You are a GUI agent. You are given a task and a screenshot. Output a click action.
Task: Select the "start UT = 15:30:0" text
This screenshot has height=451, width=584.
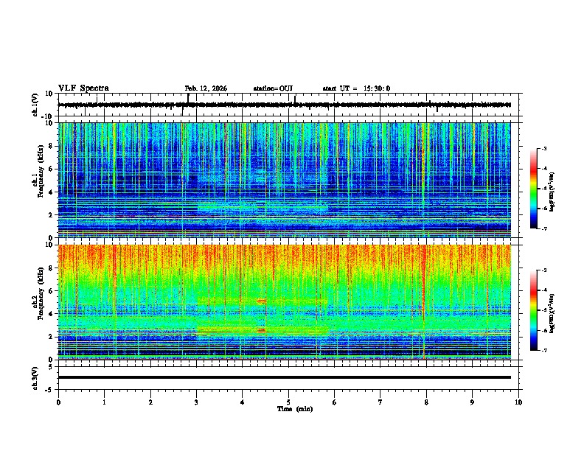pos(356,88)
